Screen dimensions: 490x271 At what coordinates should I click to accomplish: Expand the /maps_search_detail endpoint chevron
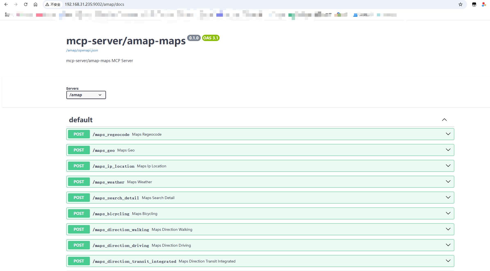[448, 197]
